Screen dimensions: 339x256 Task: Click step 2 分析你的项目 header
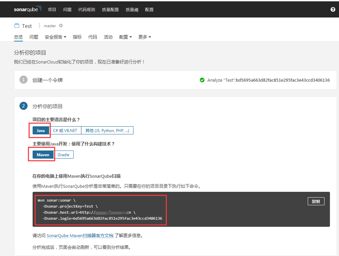pyautogui.click(x=47, y=106)
